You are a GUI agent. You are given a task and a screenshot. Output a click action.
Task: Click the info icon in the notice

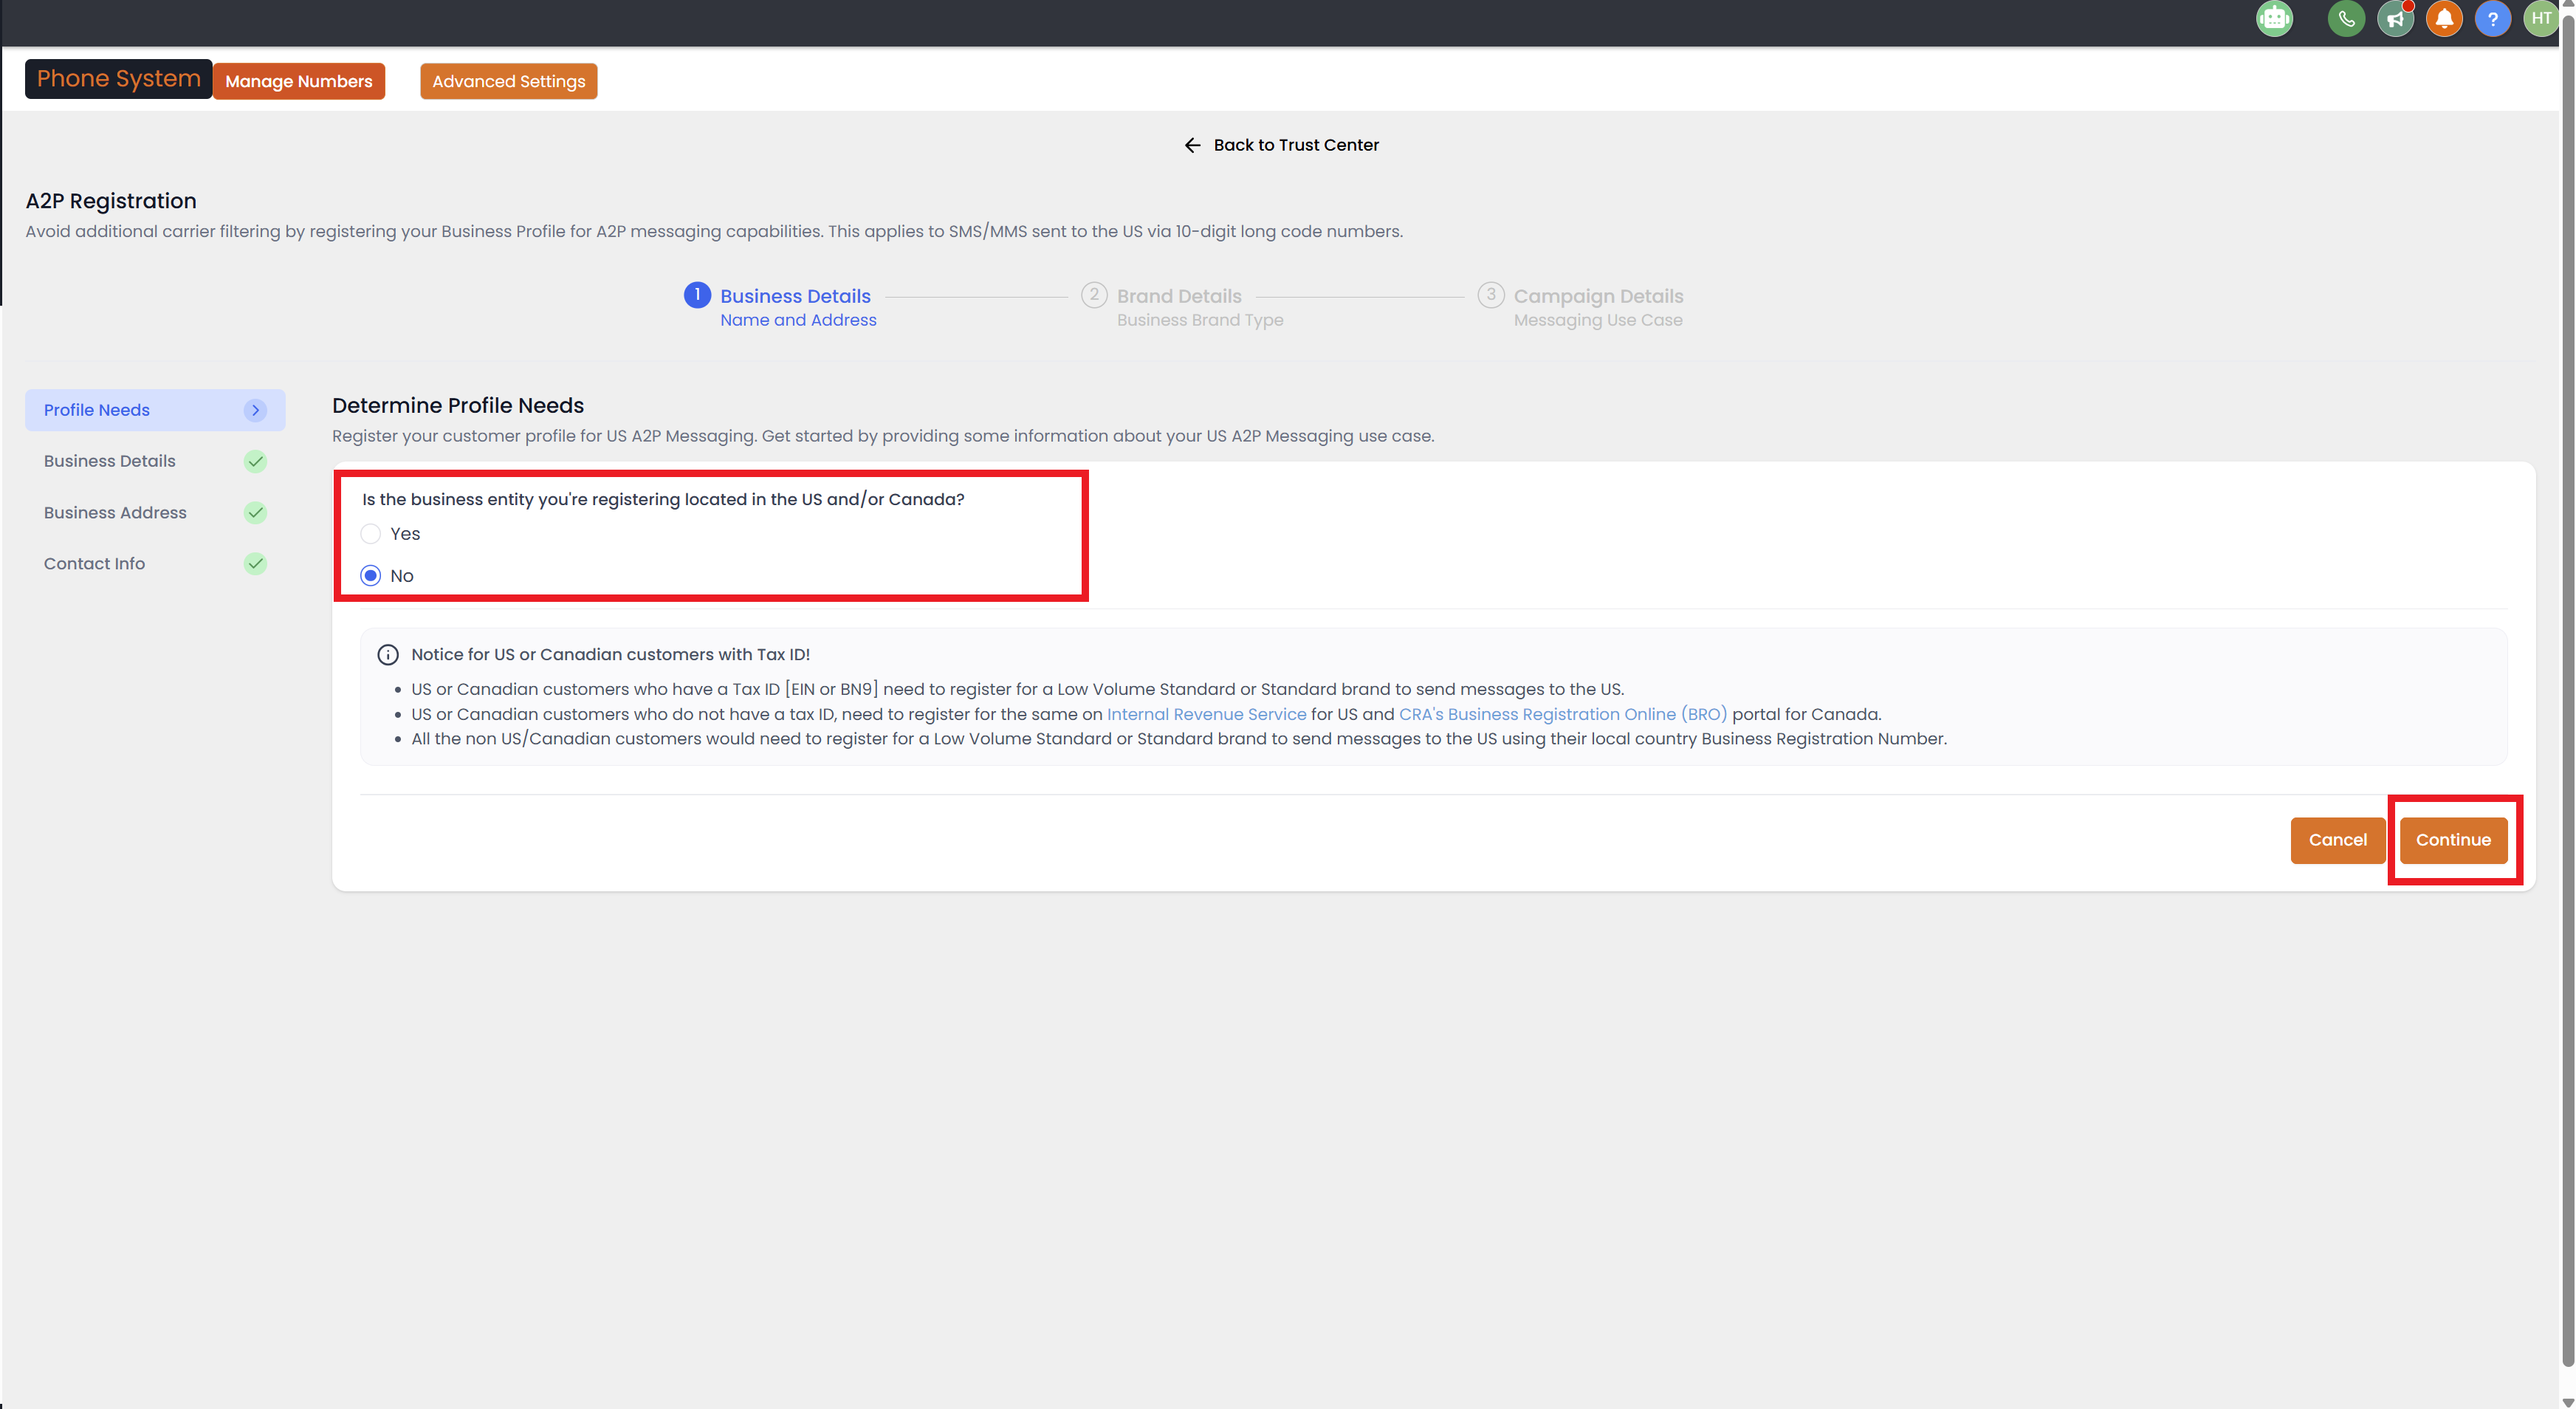click(x=388, y=655)
